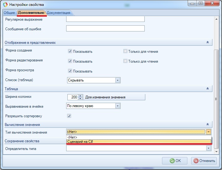Click the Отменить button
This screenshot has height=170, width=222.
204,161
